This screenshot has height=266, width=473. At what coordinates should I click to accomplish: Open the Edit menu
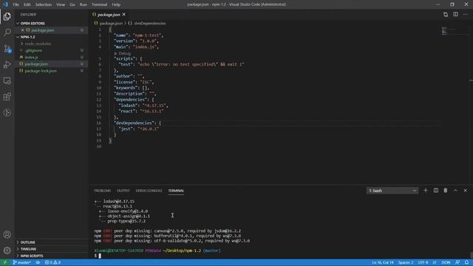click(x=27, y=4)
